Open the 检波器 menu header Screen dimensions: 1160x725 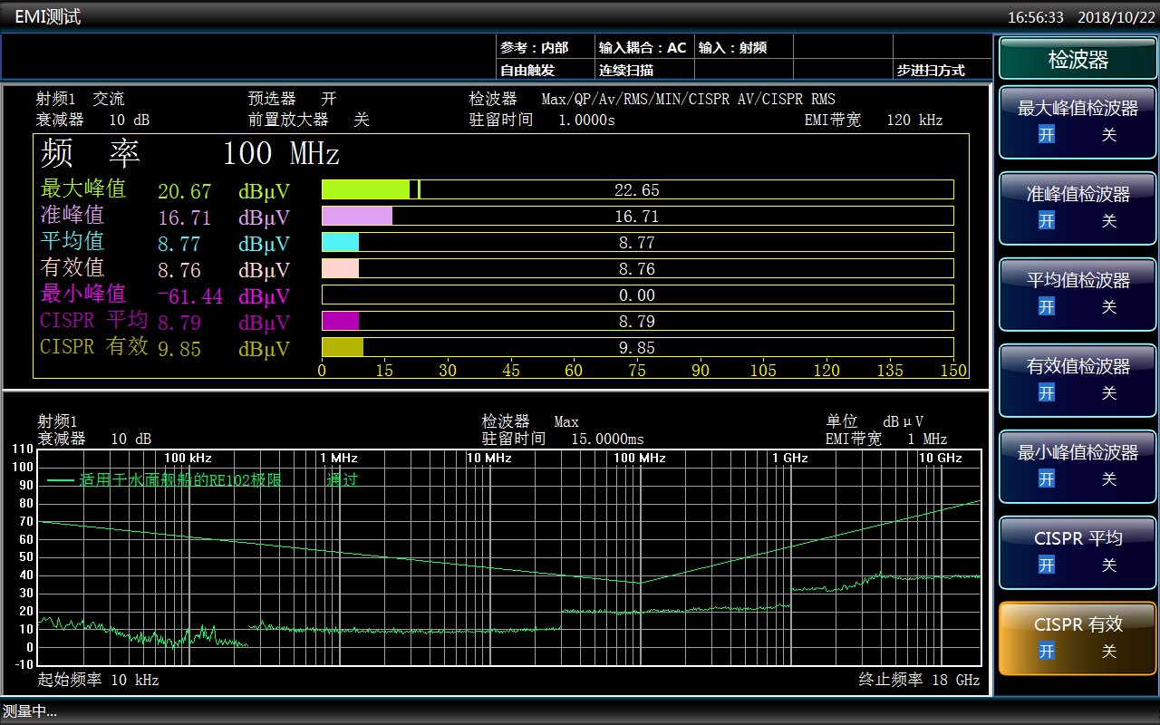click(x=1078, y=60)
